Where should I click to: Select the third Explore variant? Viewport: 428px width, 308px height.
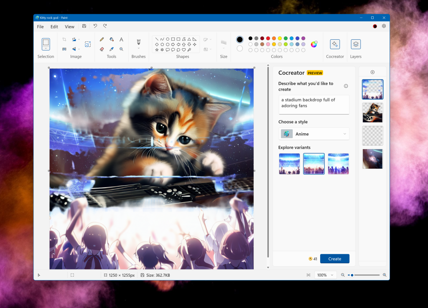pyautogui.click(x=338, y=163)
